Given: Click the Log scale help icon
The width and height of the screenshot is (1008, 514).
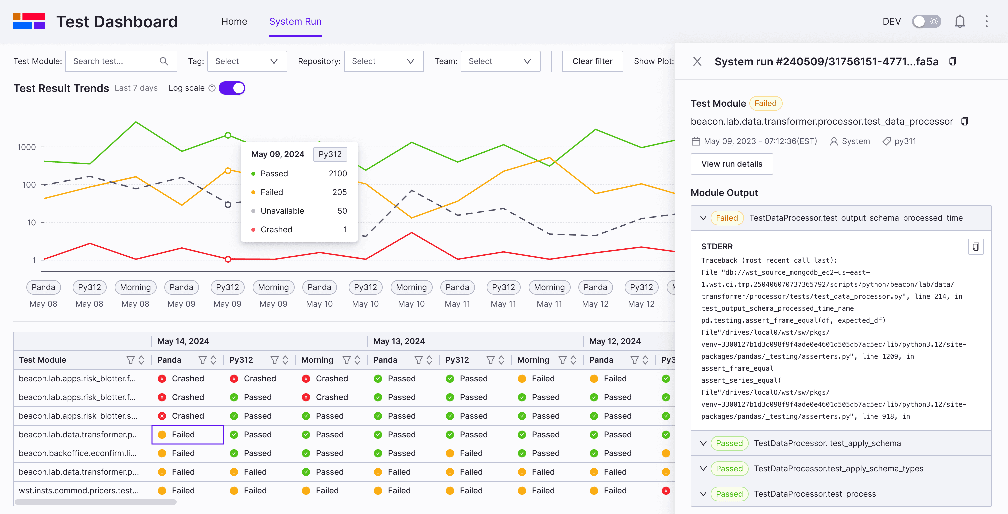Looking at the screenshot, I should point(212,88).
